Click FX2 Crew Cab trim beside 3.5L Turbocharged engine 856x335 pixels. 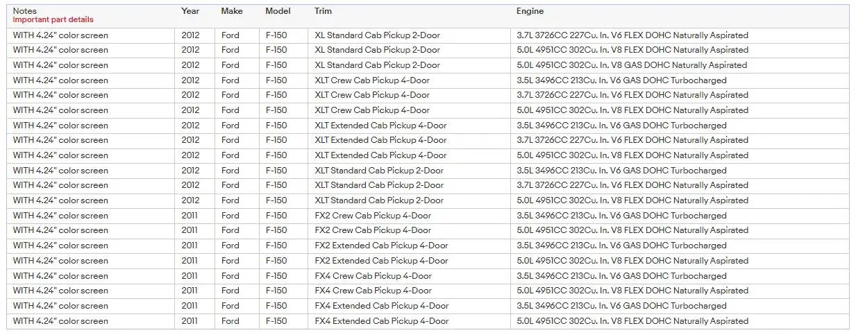coord(373,216)
